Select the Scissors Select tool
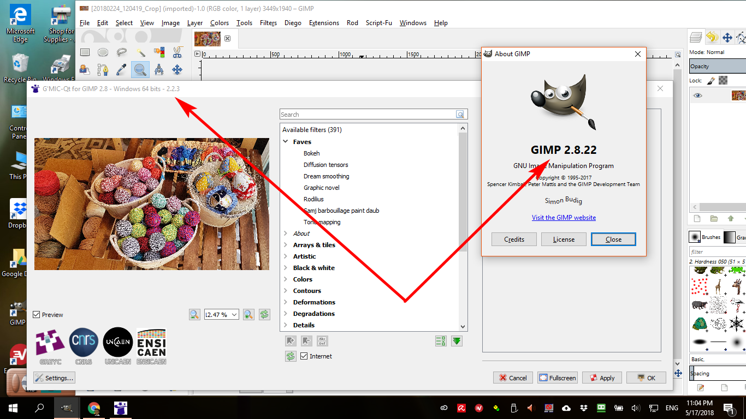The height and width of the screenshot is (419, 746). pos(177,52)
